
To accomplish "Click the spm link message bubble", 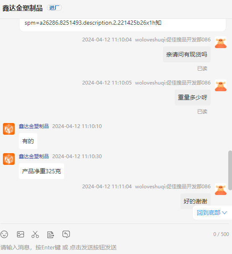I will [123, 25].
